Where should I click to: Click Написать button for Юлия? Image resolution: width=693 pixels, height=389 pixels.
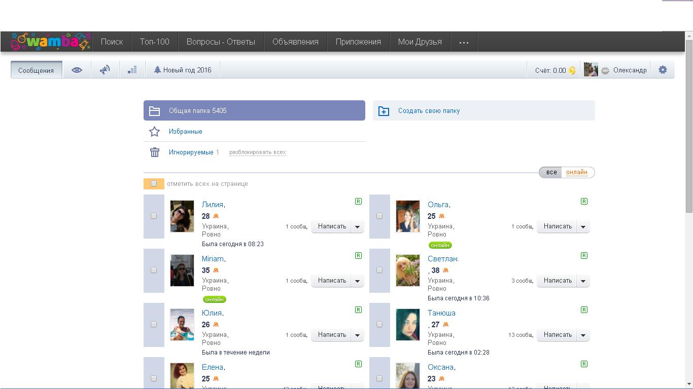click(x=332, y=335)
